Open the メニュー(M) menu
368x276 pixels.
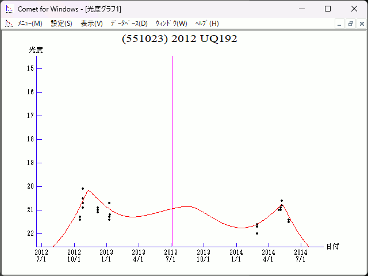[x=30, y=24]
